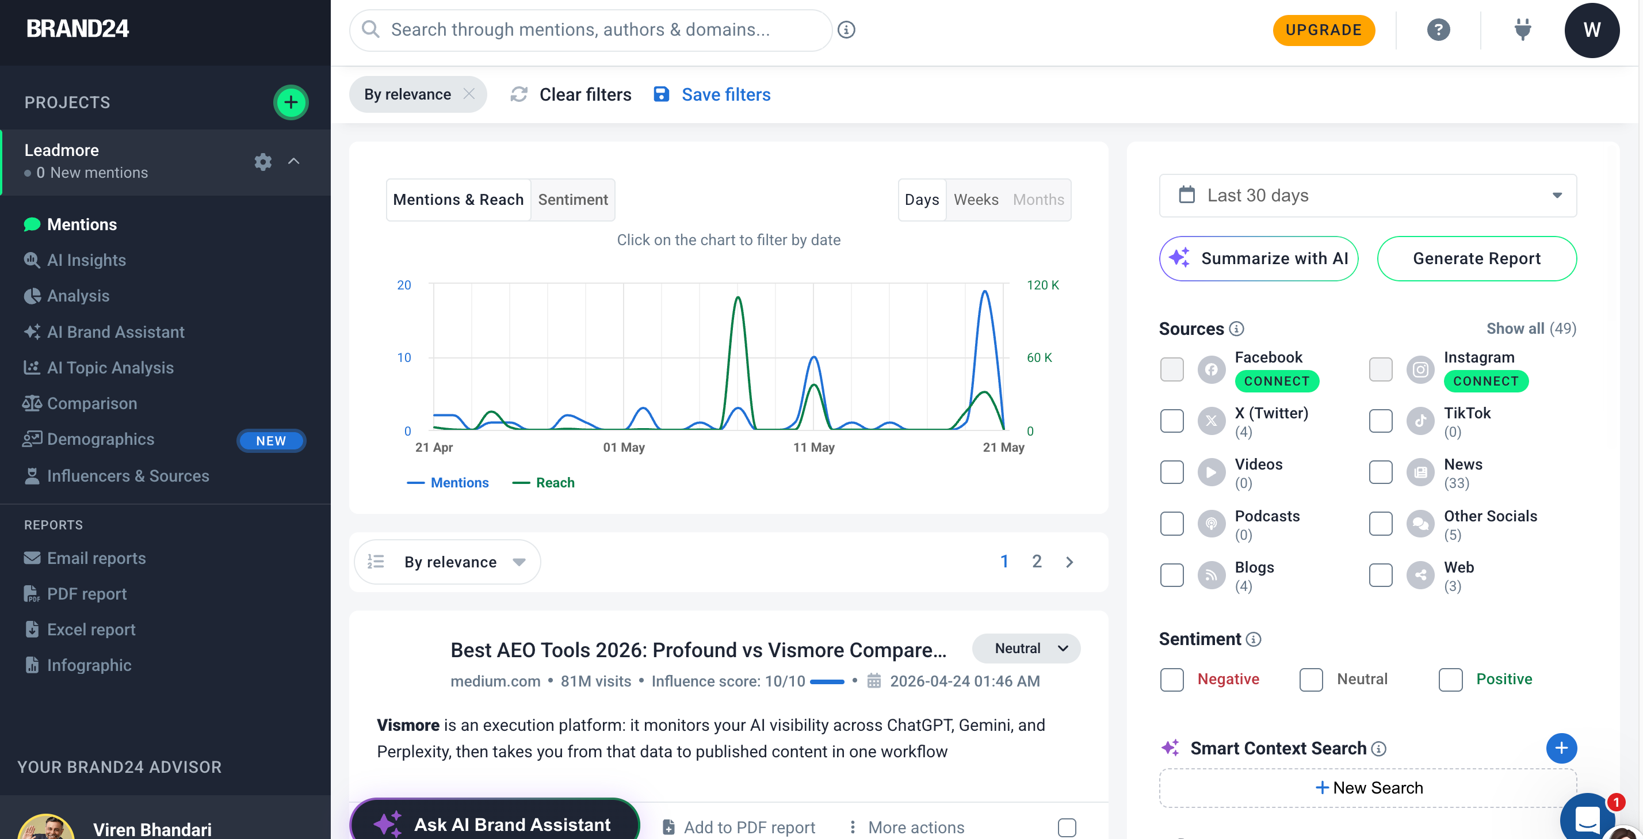This screenshot has width=1643, height=839.
Task: Click in the mentions search field
Action: coord(590,30)
